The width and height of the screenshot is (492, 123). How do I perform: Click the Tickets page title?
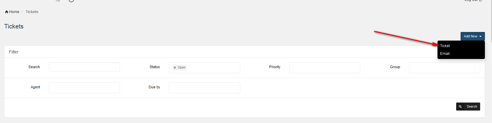14,26
